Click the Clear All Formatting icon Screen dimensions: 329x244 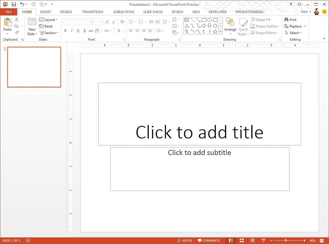pos(122,22)
